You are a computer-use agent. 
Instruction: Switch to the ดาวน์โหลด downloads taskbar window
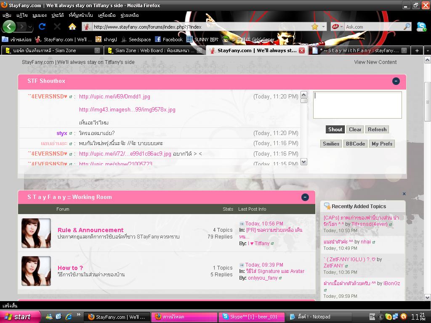(x=184, y=317)
